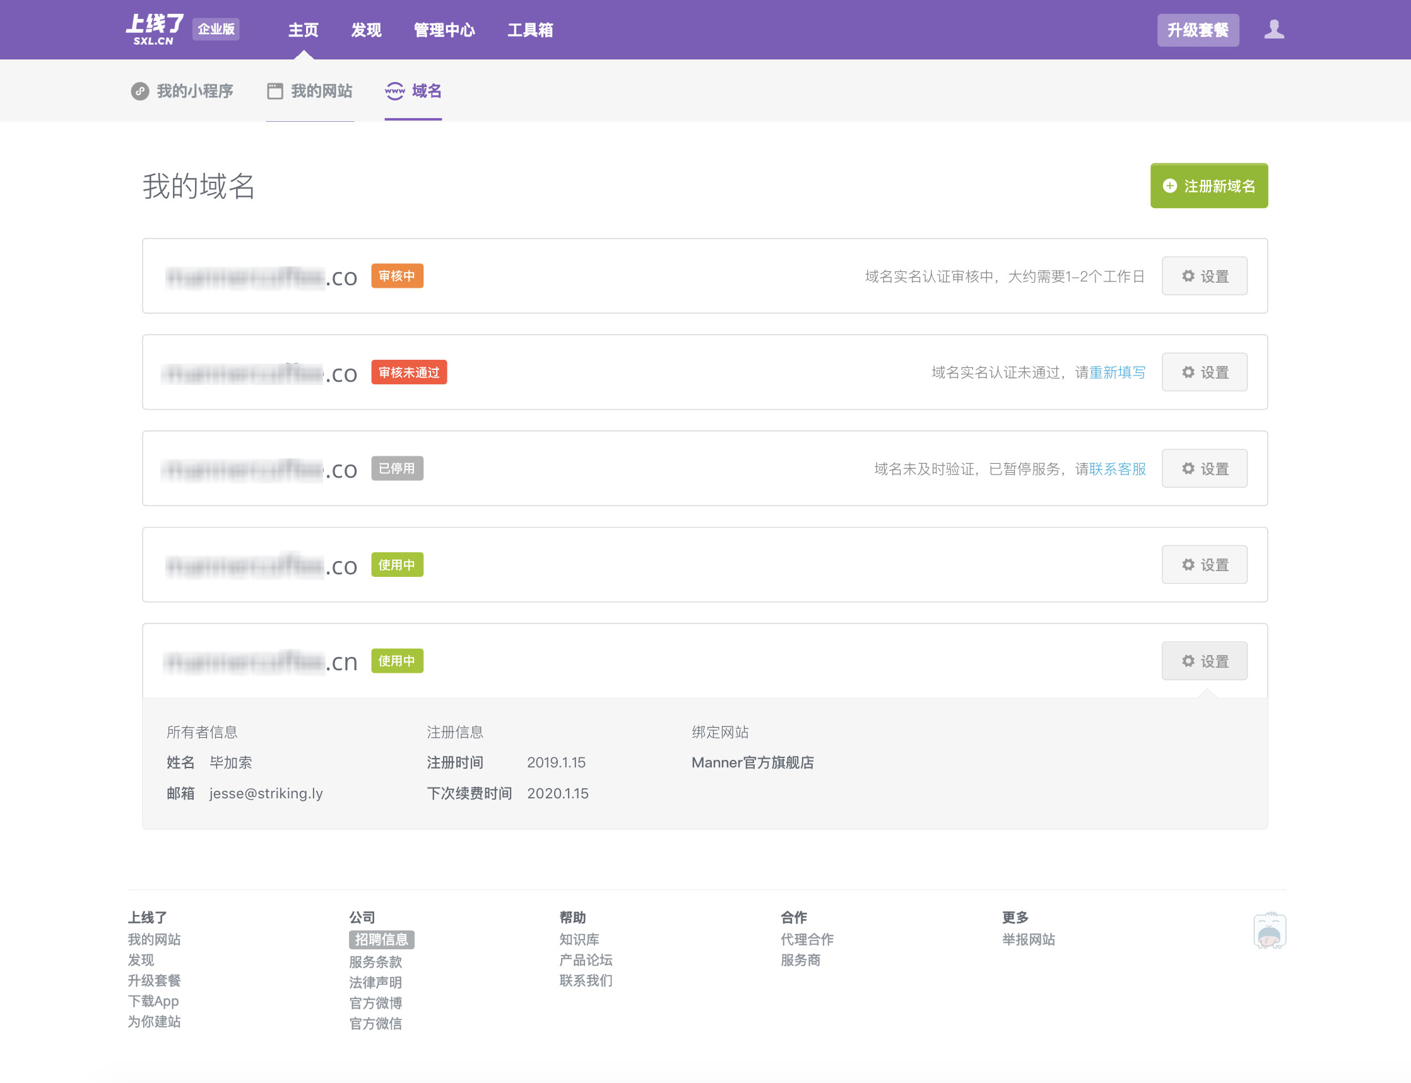Click plus icon on 注册新域名 button
The width and height of the screenshot is (1411, 1083).
click(1169, 186)
